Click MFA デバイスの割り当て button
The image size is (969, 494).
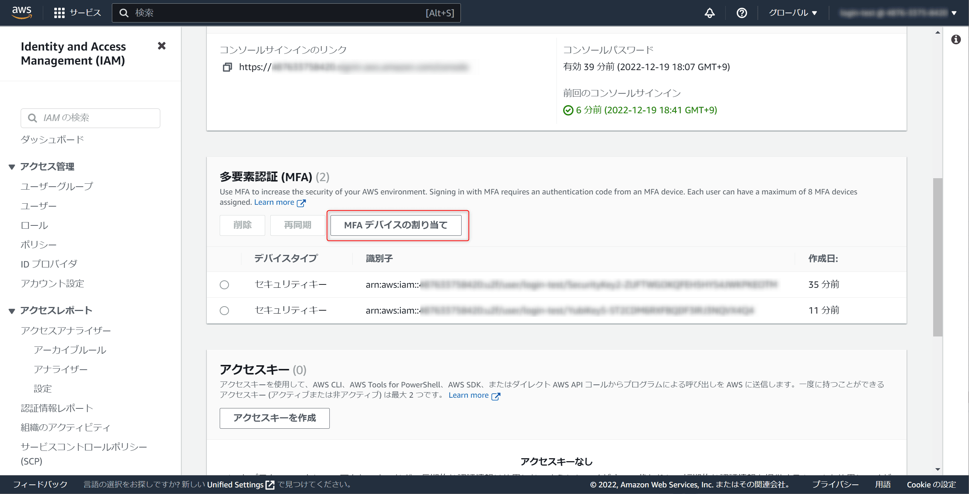[396, 225]
